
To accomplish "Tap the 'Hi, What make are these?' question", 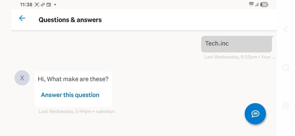I will pos(73,79).
